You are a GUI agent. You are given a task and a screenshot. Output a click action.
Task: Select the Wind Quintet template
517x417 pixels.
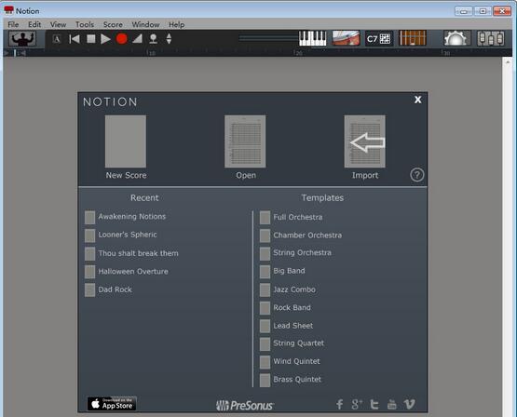(290, 362)
